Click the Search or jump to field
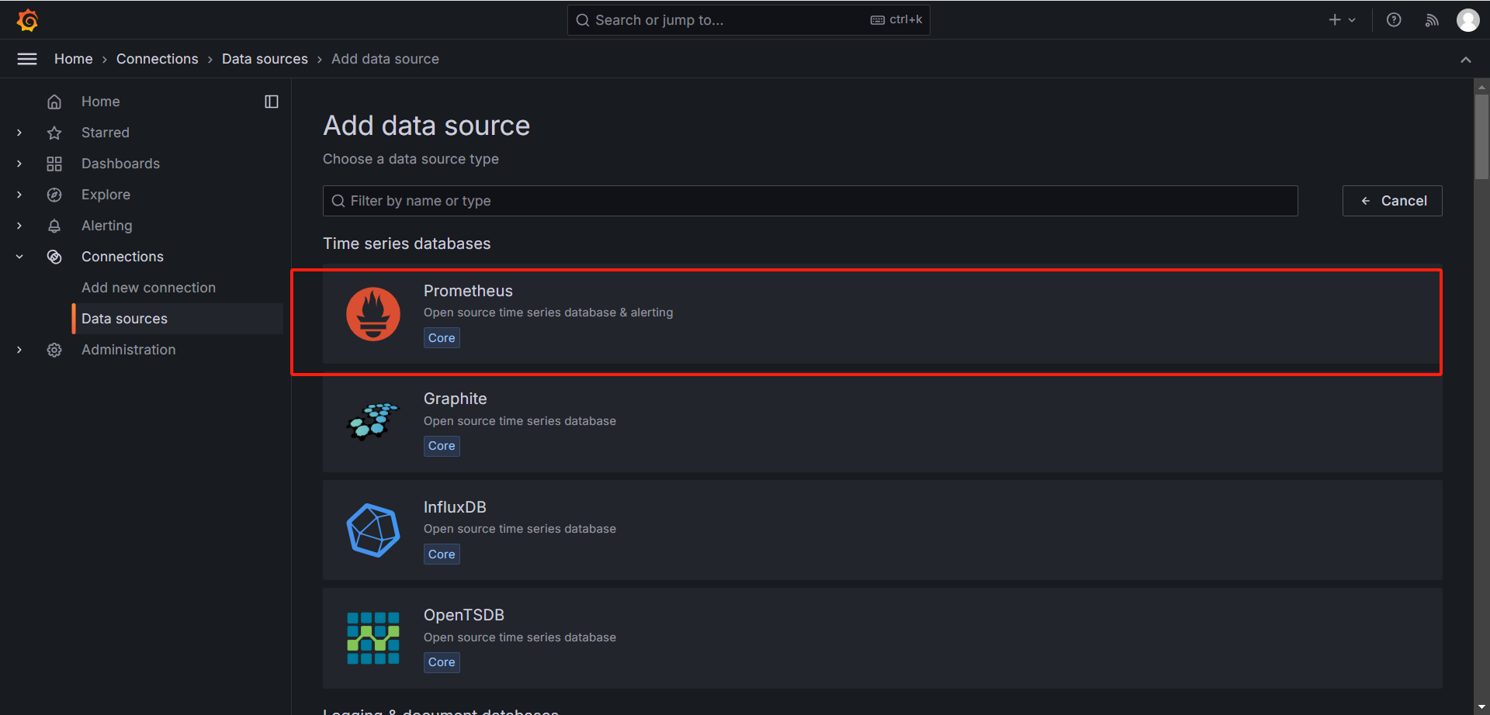This screenshot has height=715, width=1490. click(749, 20)
